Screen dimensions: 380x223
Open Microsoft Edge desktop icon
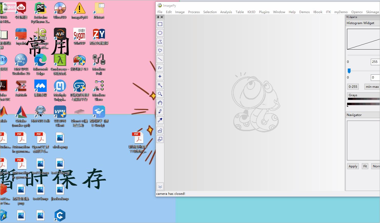(41, 64)
